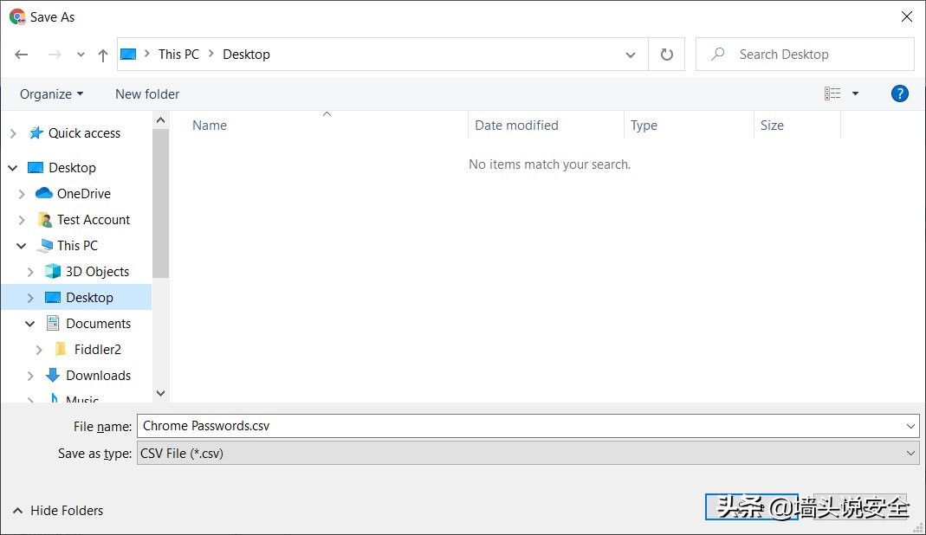Open the Organize menu
Screen dimensions: 926x535
51,93
